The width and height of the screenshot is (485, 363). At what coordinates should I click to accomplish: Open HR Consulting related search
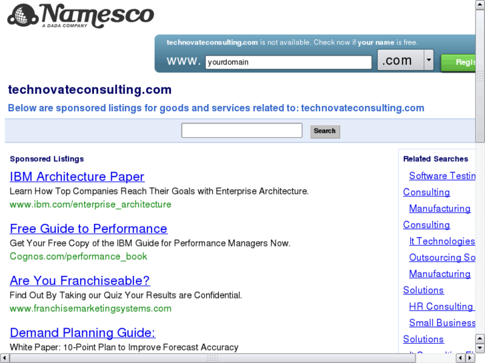coord(441,306)
